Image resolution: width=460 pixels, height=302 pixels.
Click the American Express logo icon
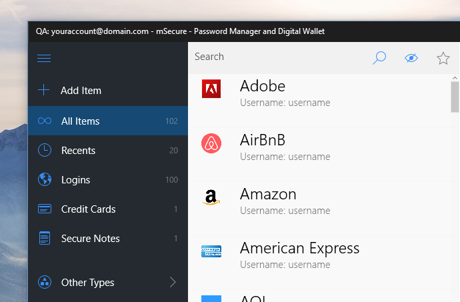coord(211,251)
